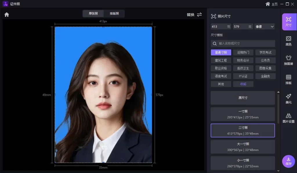This screenshot has width=297, height=173.
Task: Switch to the 单张照 single photo tab
Action: [x=93, y=14]
